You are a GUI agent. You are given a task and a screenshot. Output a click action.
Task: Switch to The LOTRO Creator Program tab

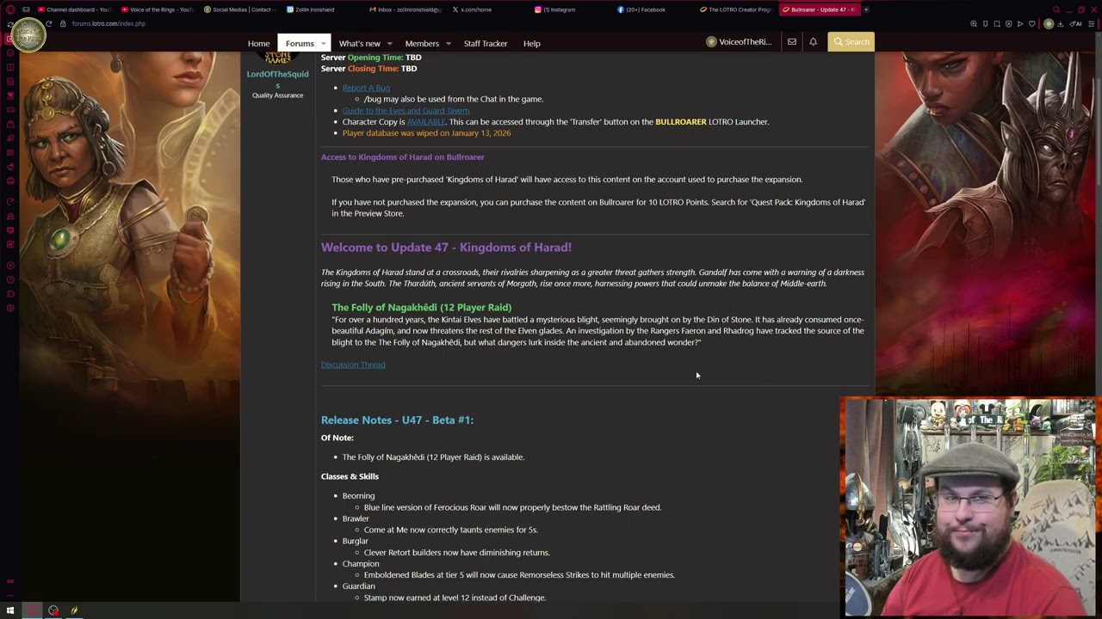pos(735,9)
